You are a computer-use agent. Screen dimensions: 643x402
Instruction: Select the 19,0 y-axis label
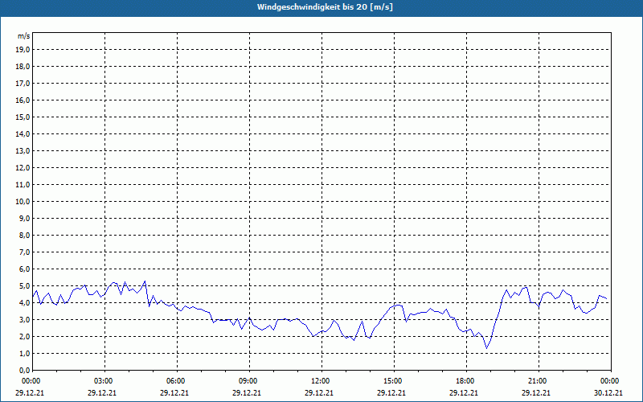tap(23, 50)
